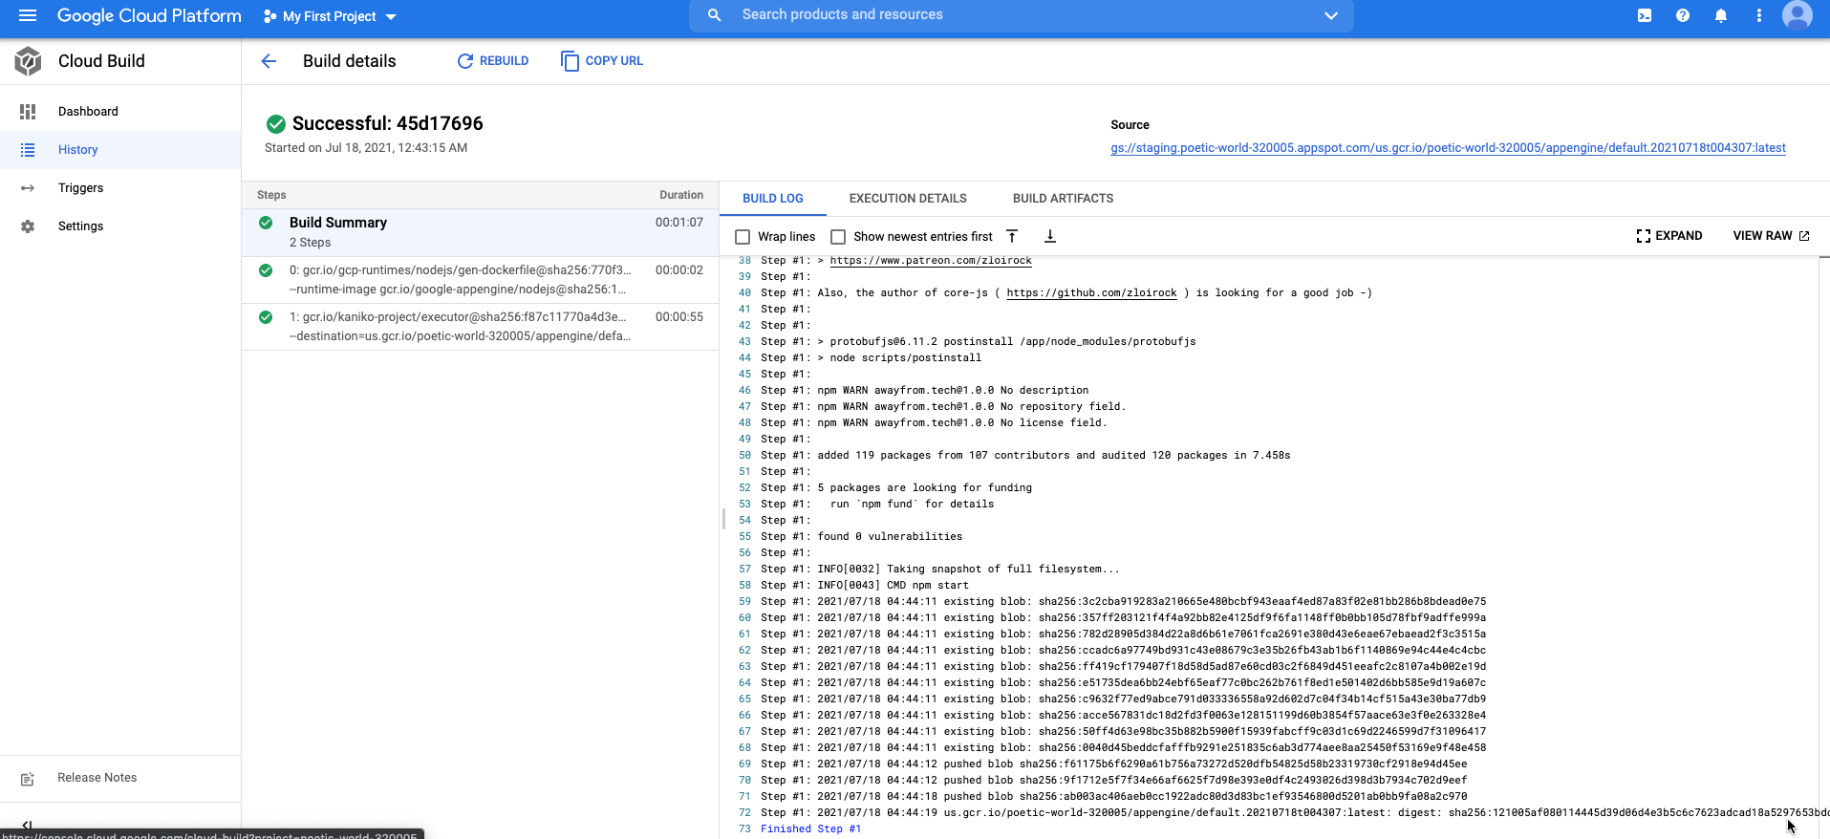Jump to top of log icon
This screenshot has height=839, width=1830.
tap(1012, 236)
